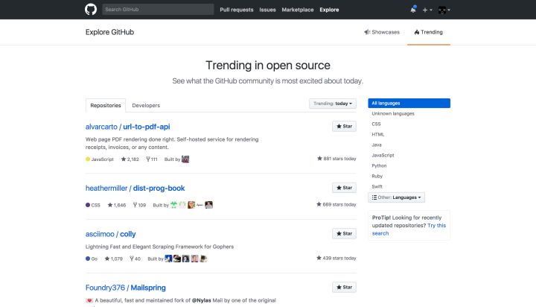Viewport: 536px width, 307px height.
Task: Click the fork count icon for url-to-pdf-api
Action: click(149, 159)
